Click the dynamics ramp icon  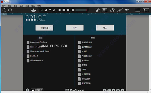[x=46, y=10]
